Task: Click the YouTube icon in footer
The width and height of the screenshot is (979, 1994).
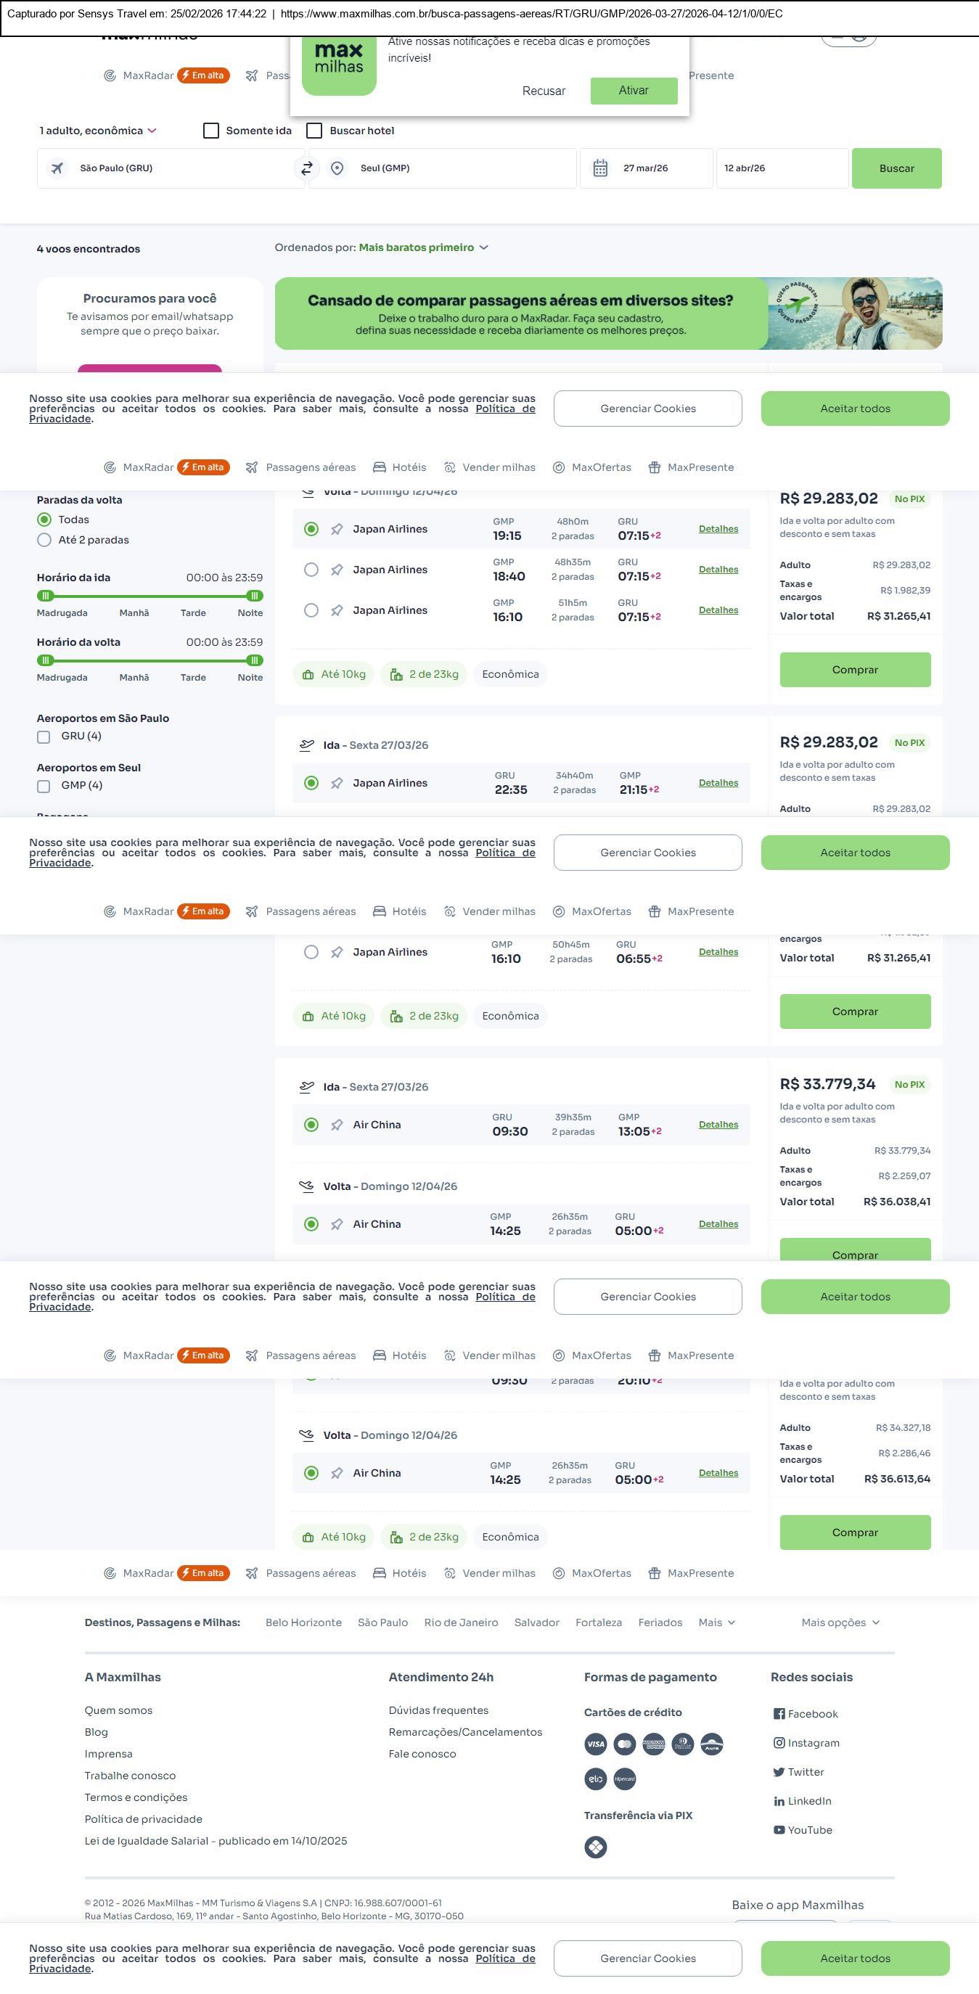Action: 779,1830
